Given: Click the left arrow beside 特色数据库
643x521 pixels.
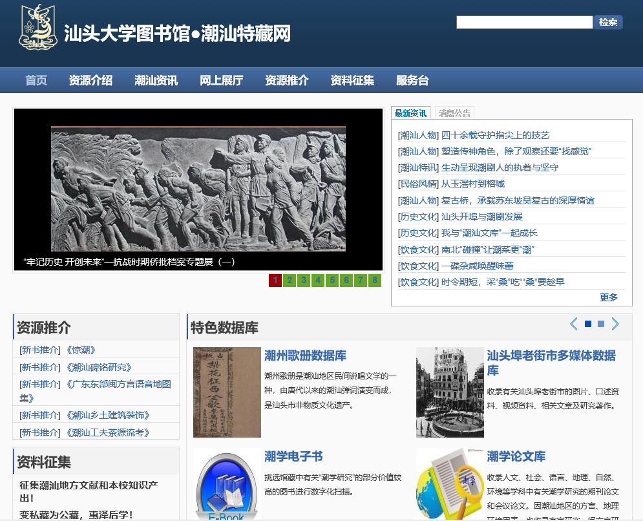Looking at the screenshot, I should 573,324.
